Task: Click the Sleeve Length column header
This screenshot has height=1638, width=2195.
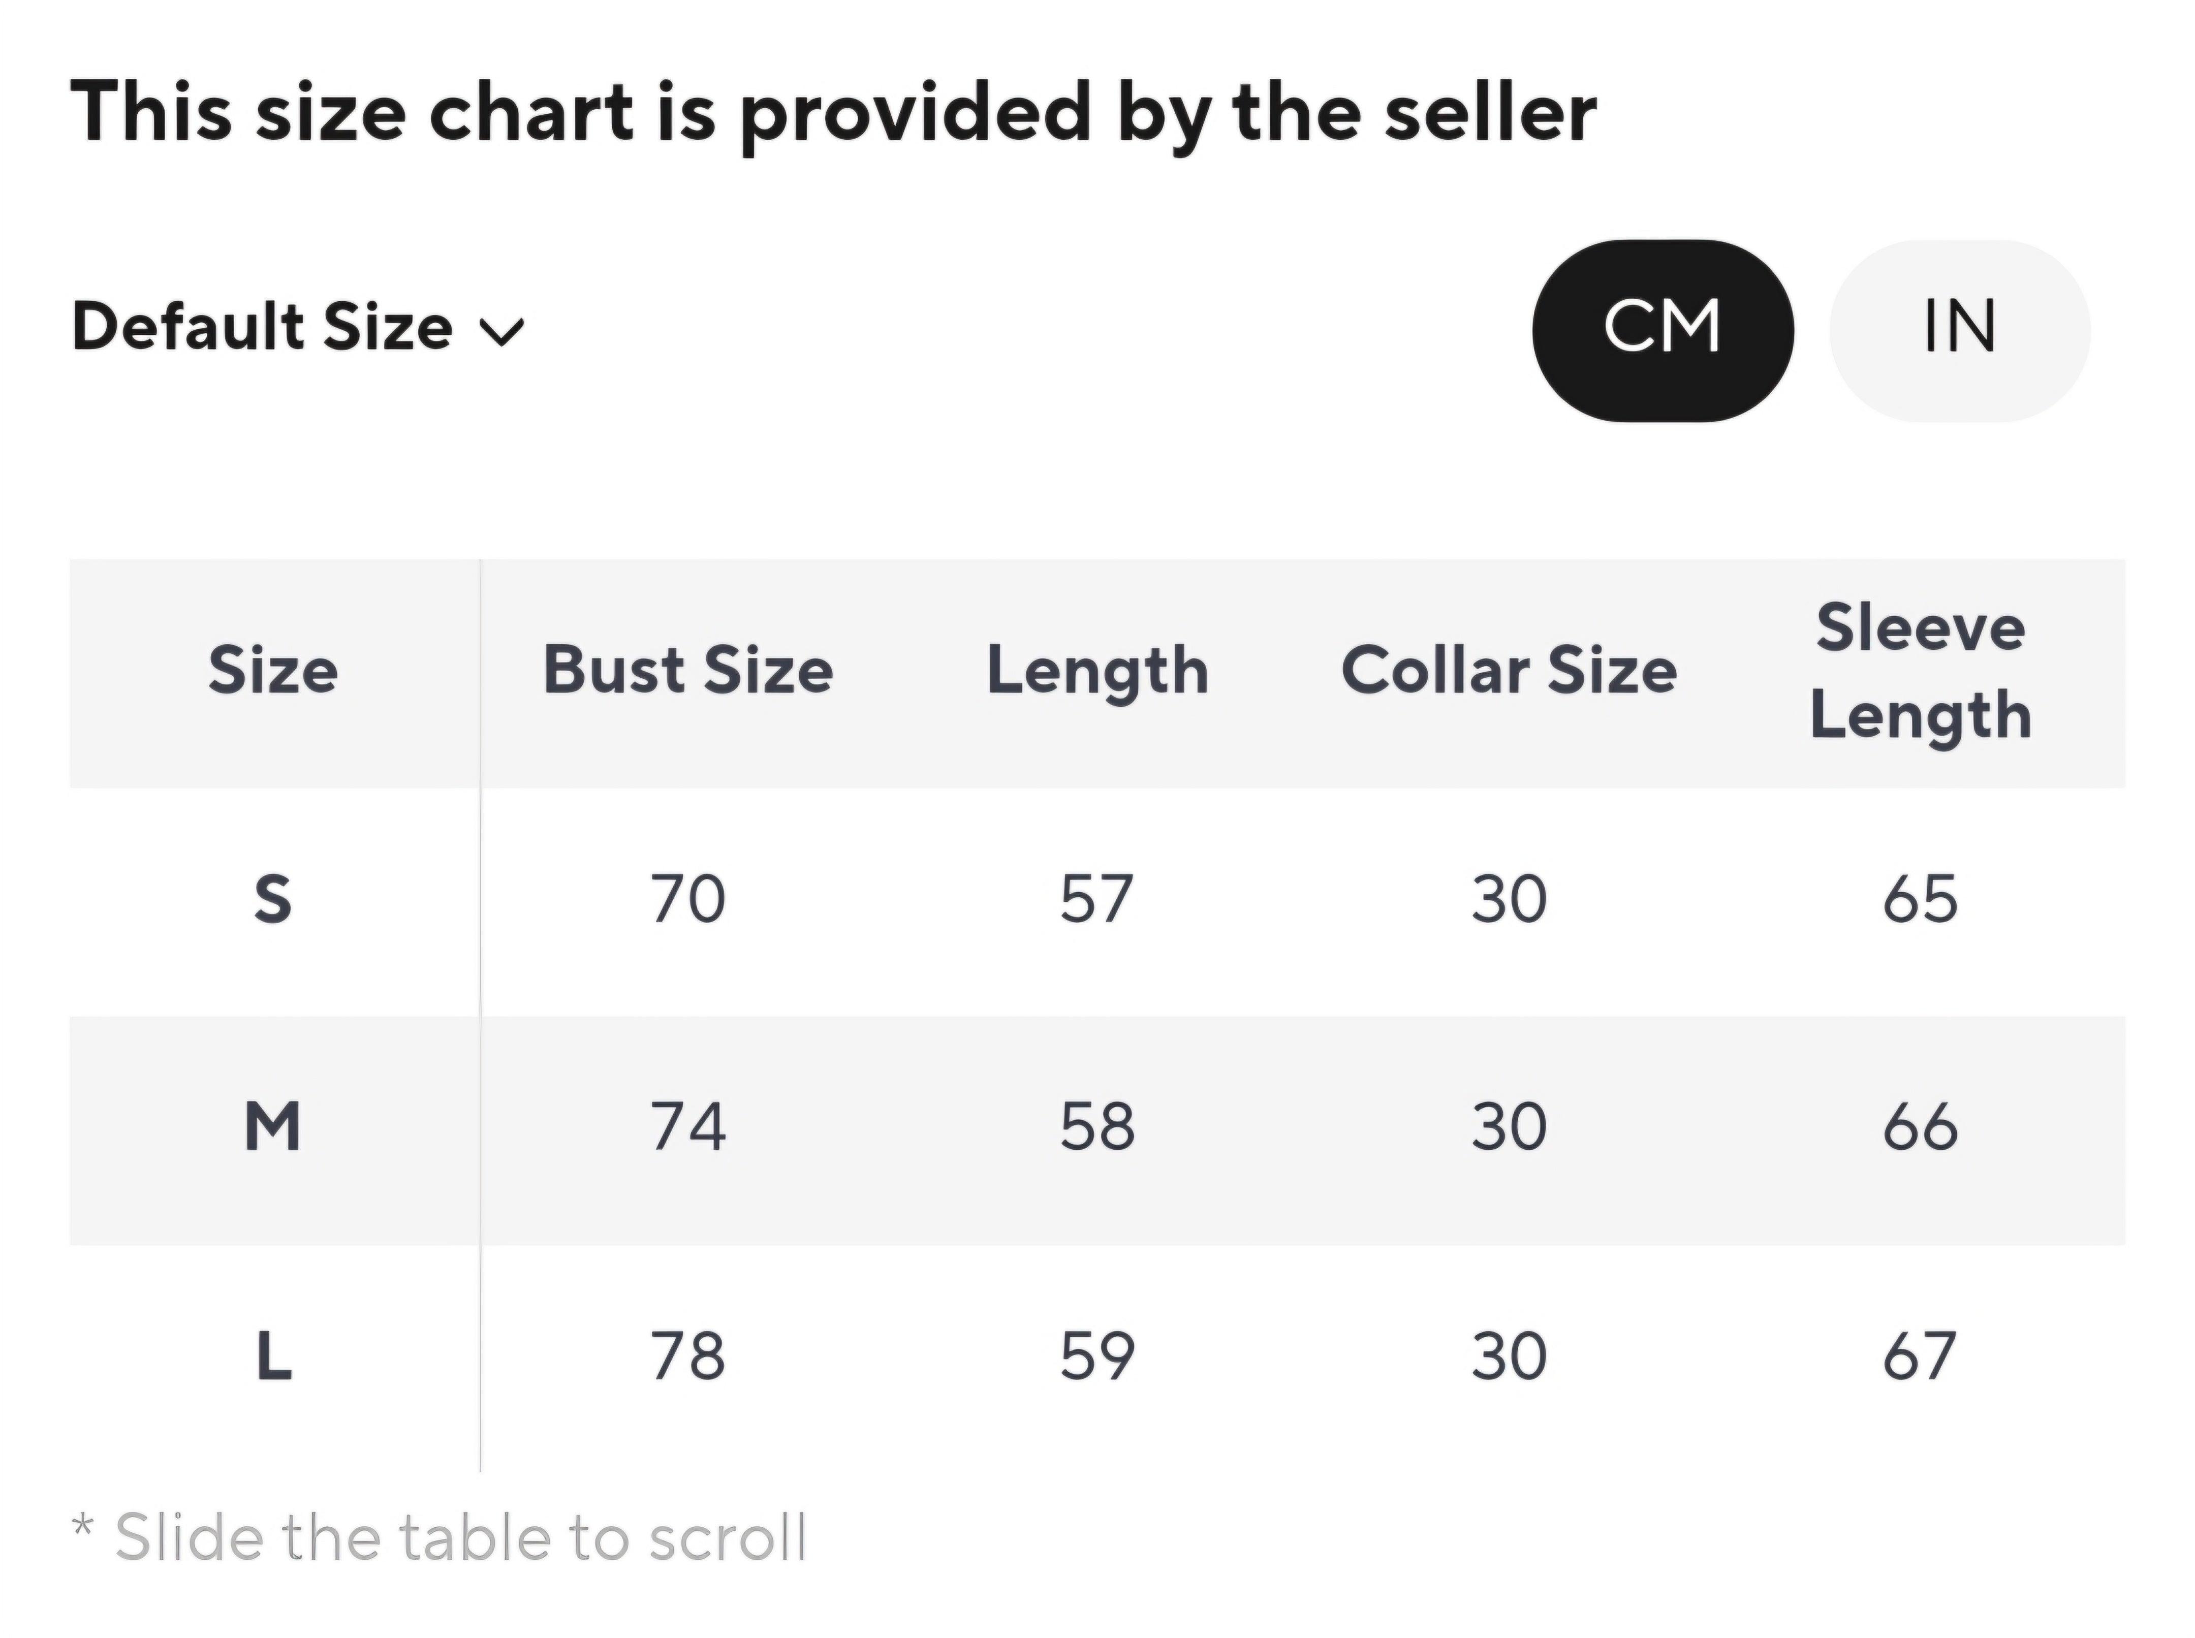Action: point(1921,671)
